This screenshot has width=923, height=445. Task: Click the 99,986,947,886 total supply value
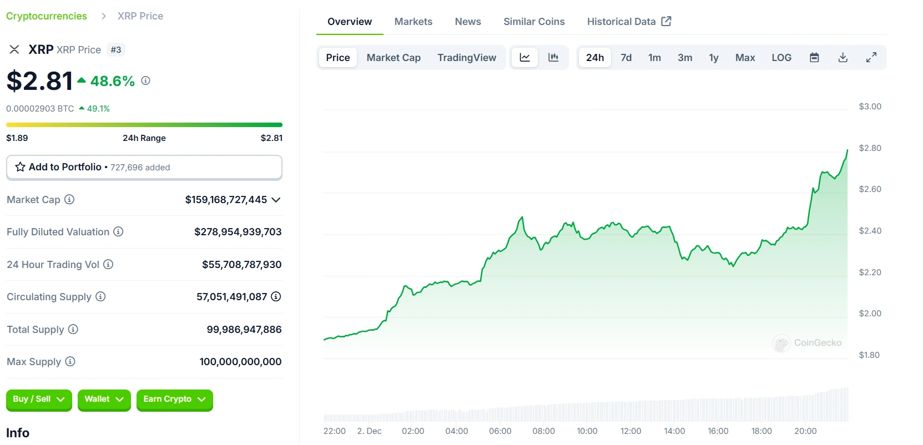point(244,330)
